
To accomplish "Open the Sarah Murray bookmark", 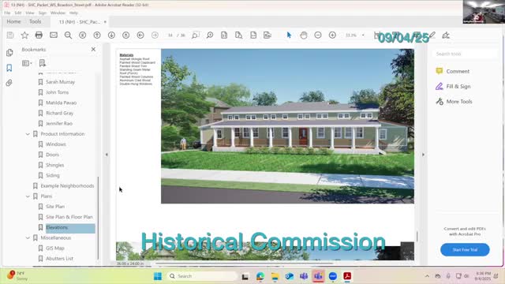I will click(60, 82).
